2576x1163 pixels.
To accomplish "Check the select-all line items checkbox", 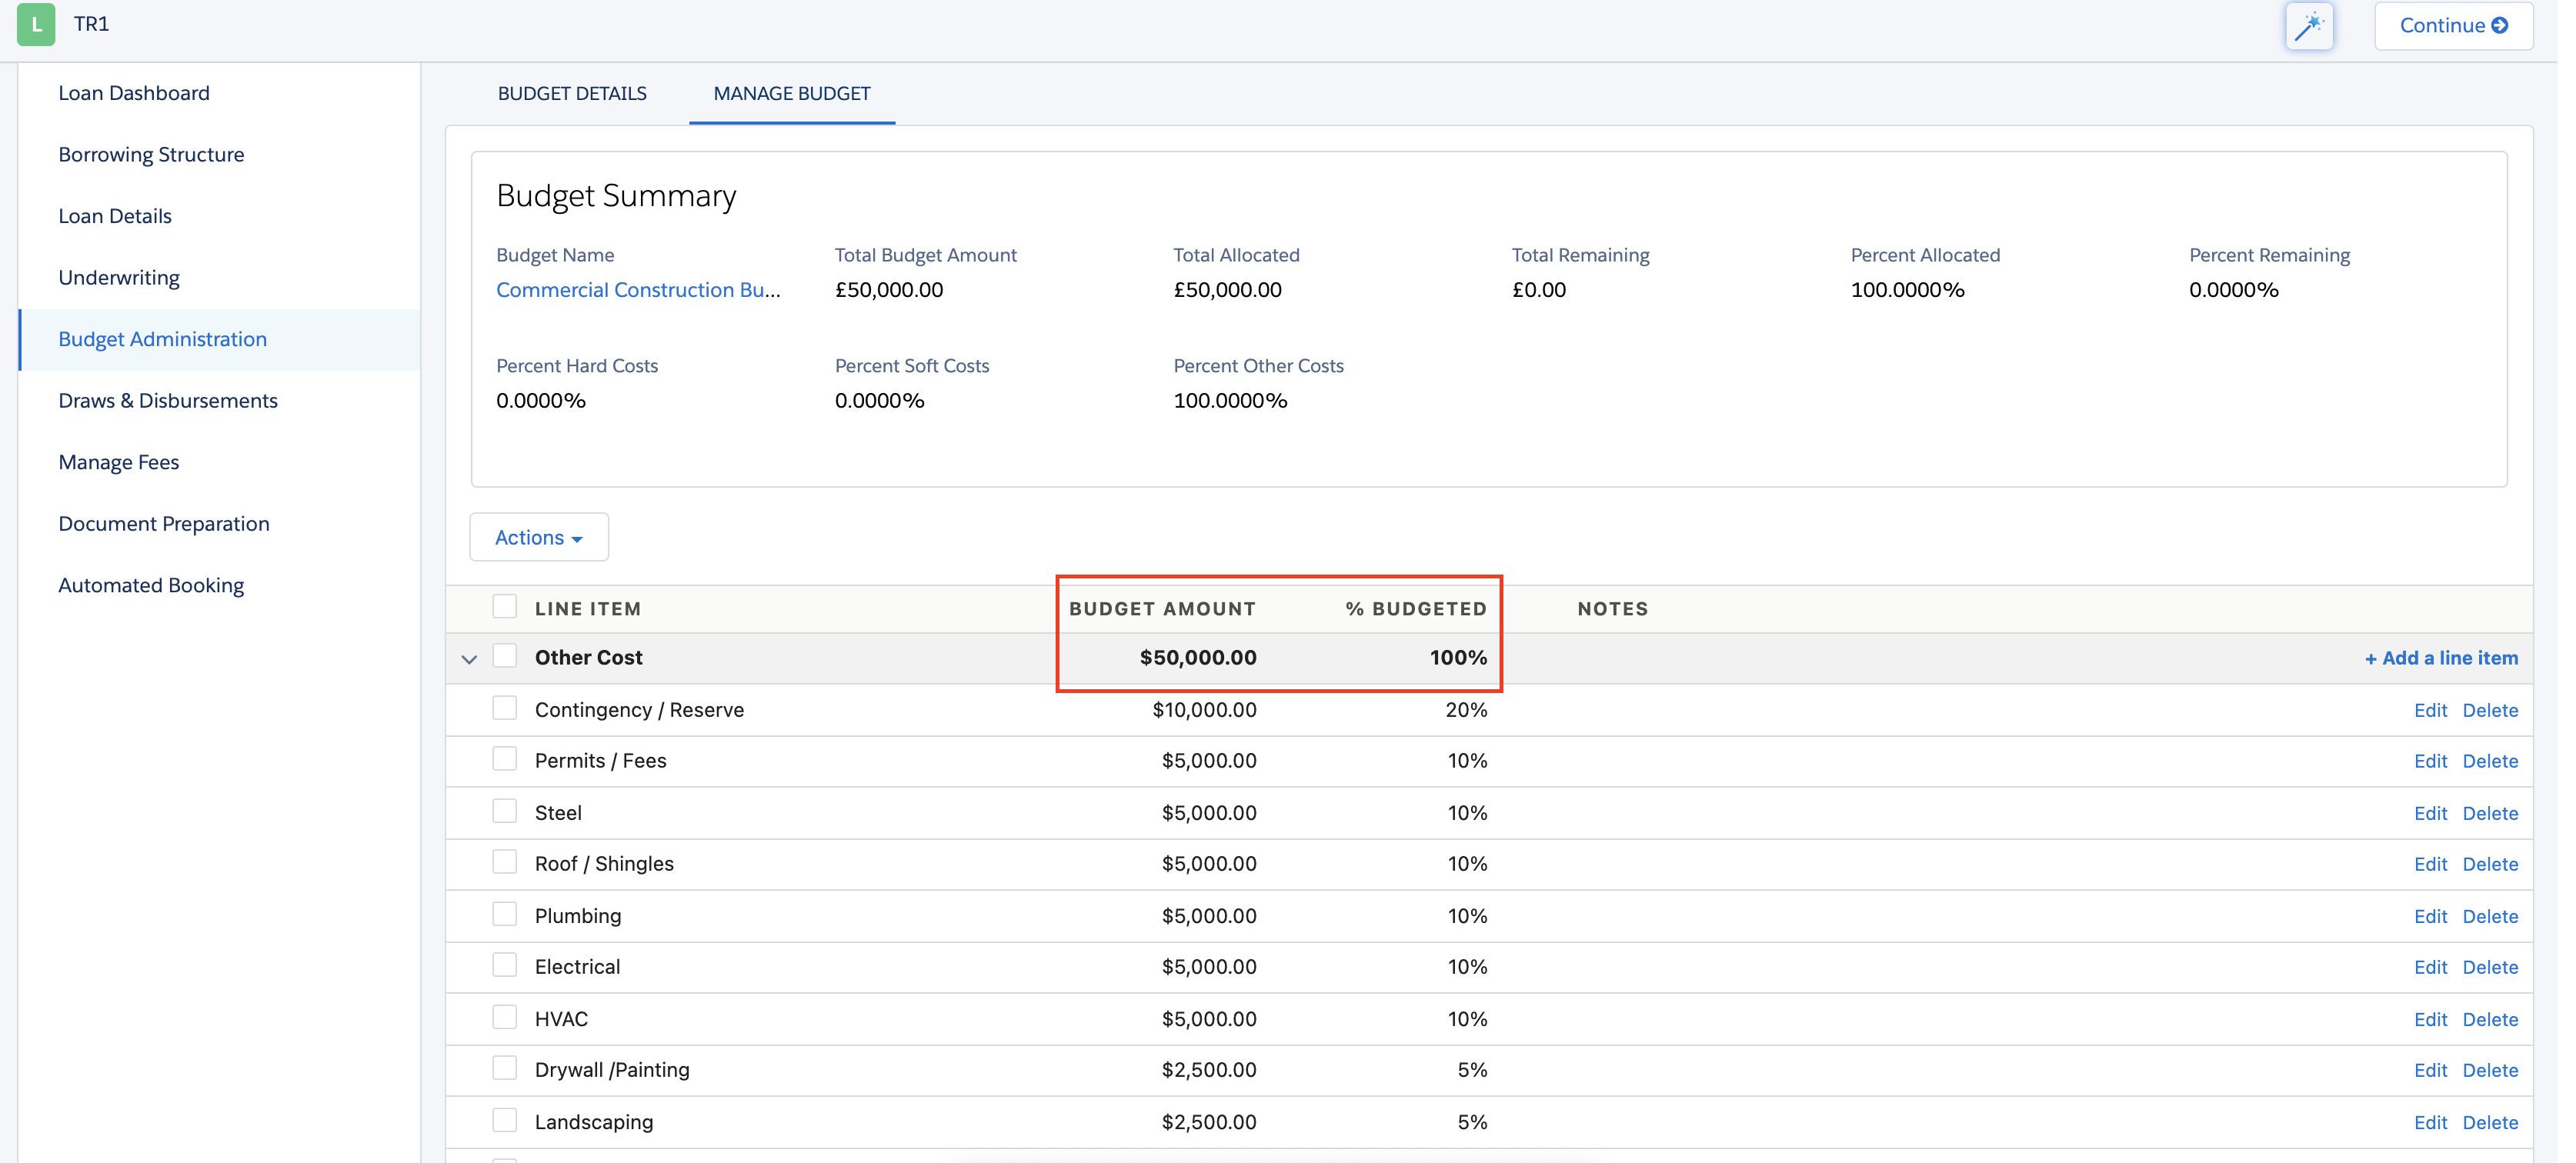I will point(505,606).
